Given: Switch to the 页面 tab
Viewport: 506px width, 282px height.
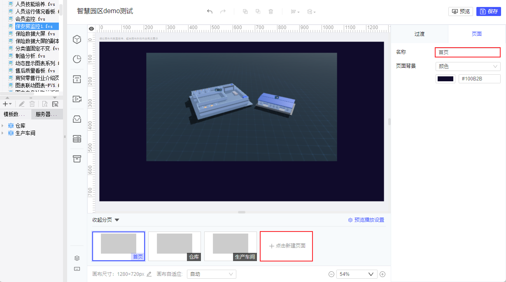Looking at the screenshot, I should 477,34.
